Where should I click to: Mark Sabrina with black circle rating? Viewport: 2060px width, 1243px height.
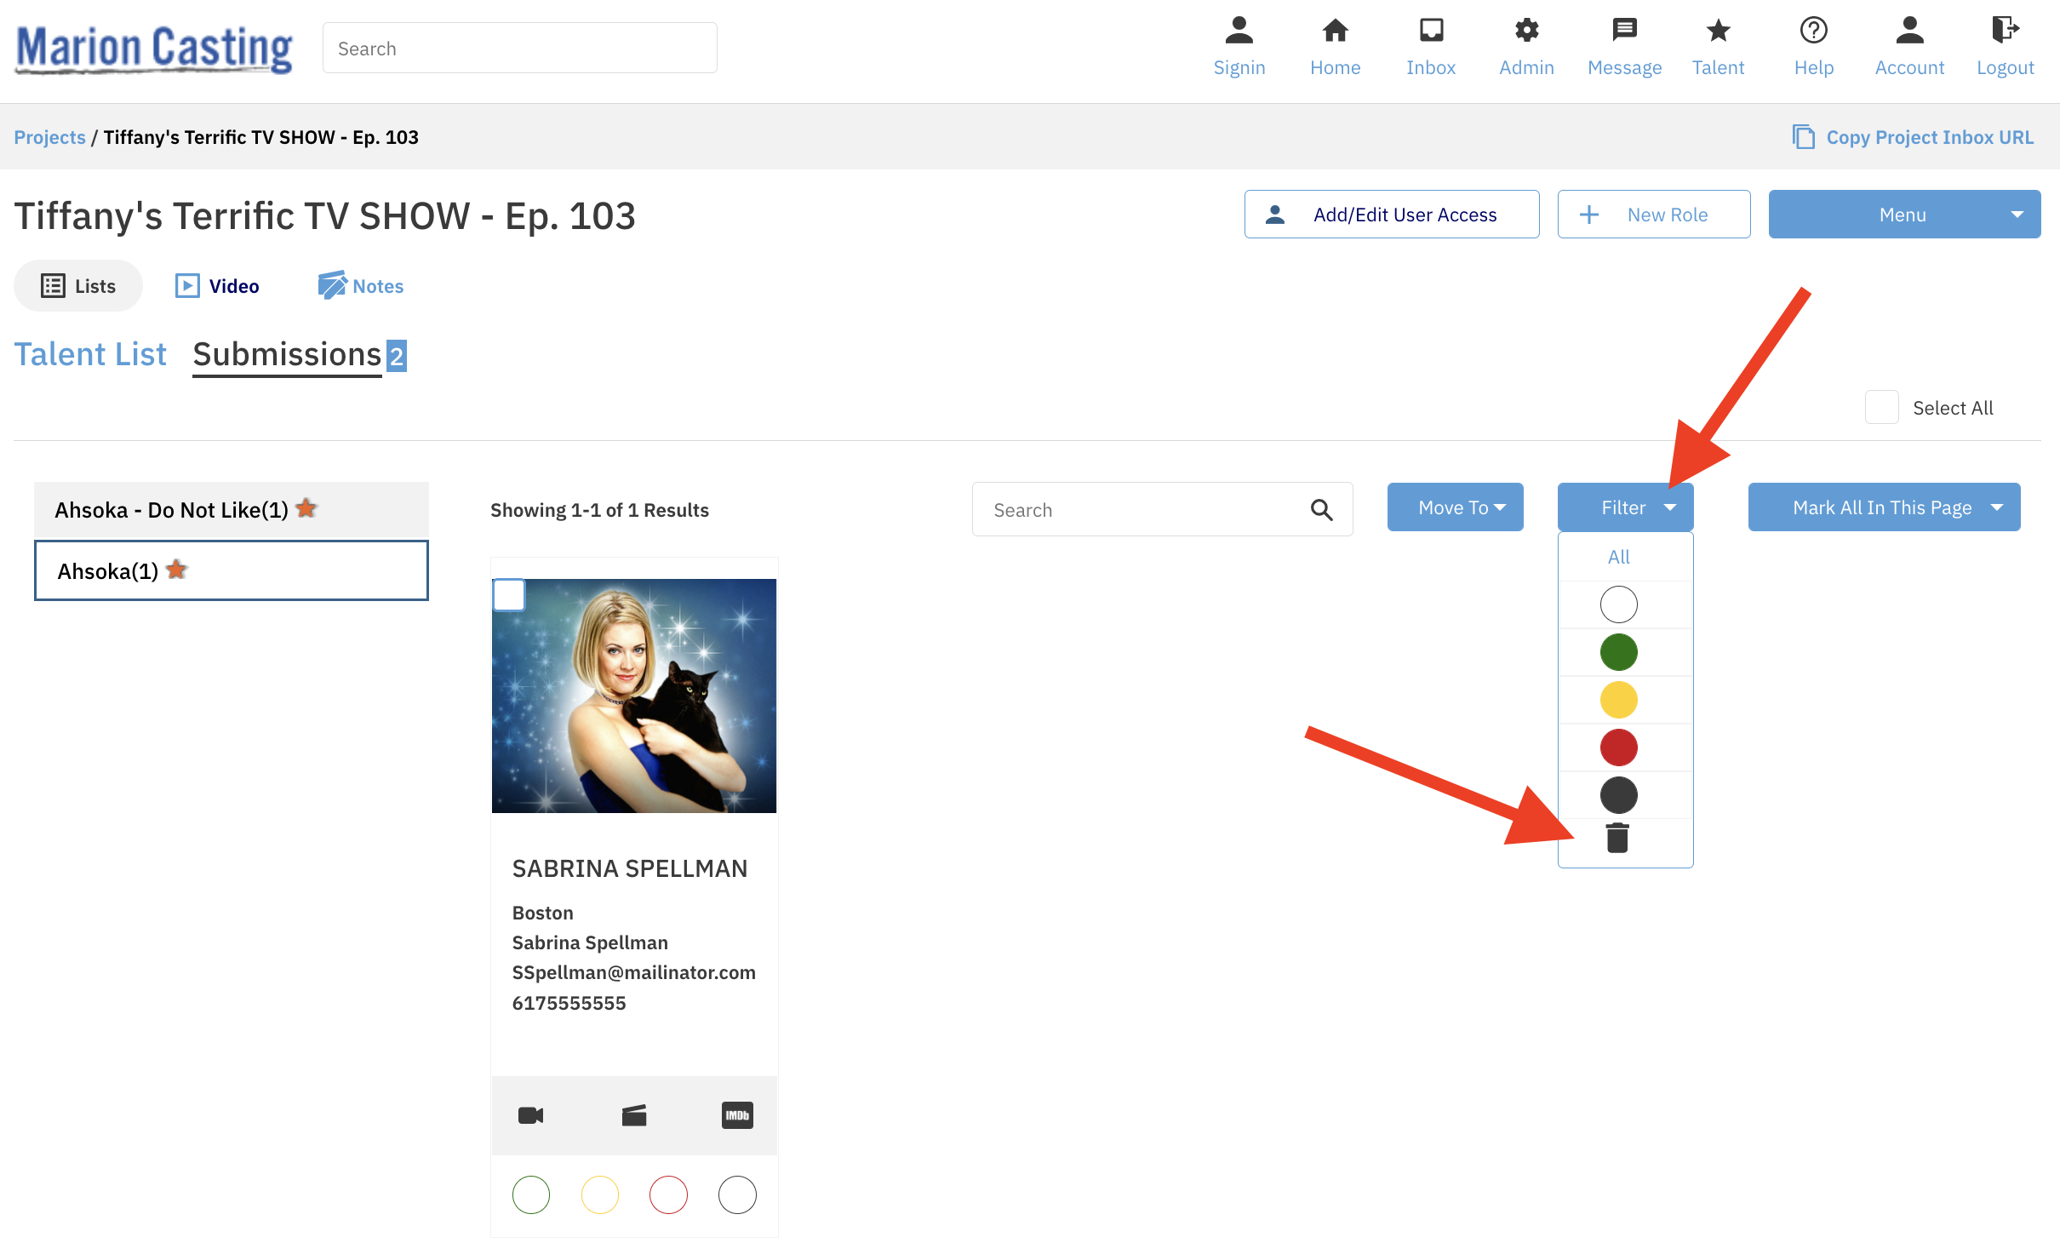tap(737, 1194)
